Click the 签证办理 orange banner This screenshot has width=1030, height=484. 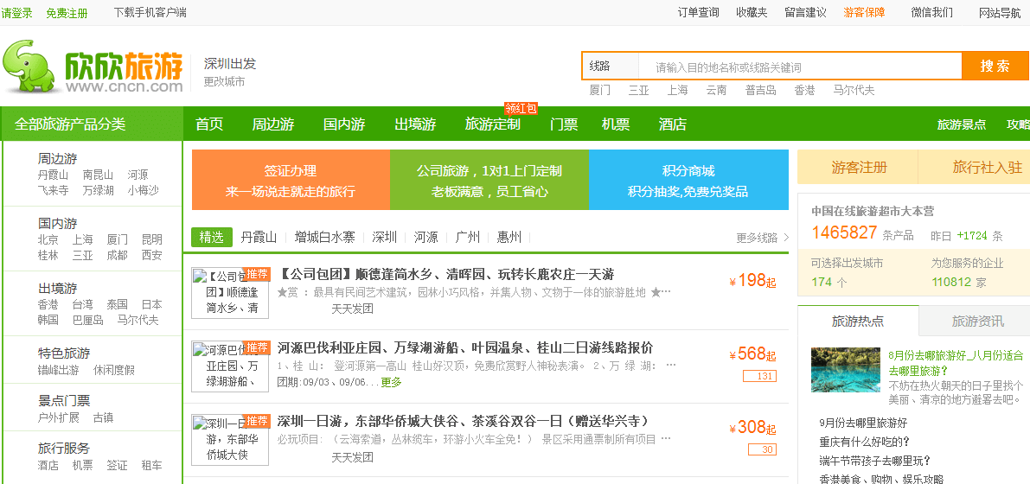click(x=291, y=180)
